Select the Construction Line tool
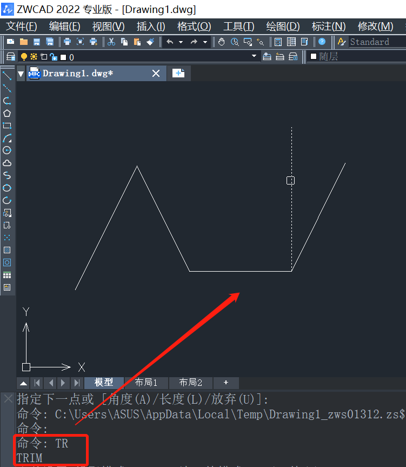The height and width of the screenshot is (467, 406). [7, 88]
